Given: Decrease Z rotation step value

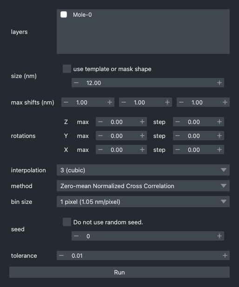Looking at the screenshot, I should (178, 122).
